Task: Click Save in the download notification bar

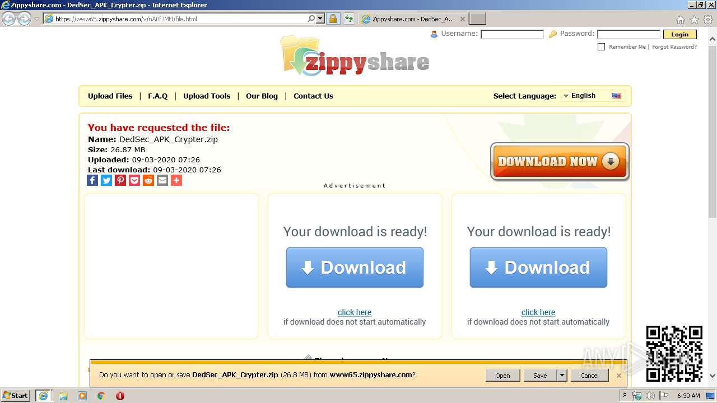Action: click(540, 375)
